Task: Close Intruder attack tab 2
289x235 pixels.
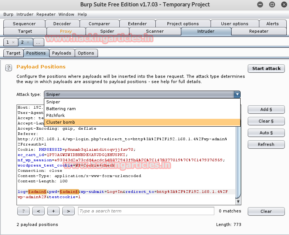Action: tap(28, 42)
